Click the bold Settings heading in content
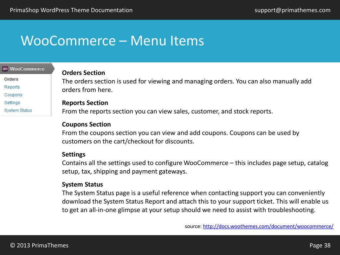The image size is (340, 255). point(74,154)
